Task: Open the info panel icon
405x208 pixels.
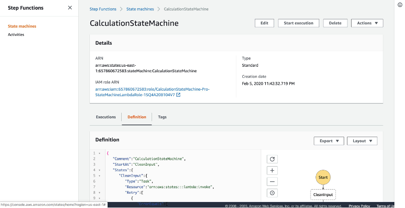Action: tap(400, 5)
